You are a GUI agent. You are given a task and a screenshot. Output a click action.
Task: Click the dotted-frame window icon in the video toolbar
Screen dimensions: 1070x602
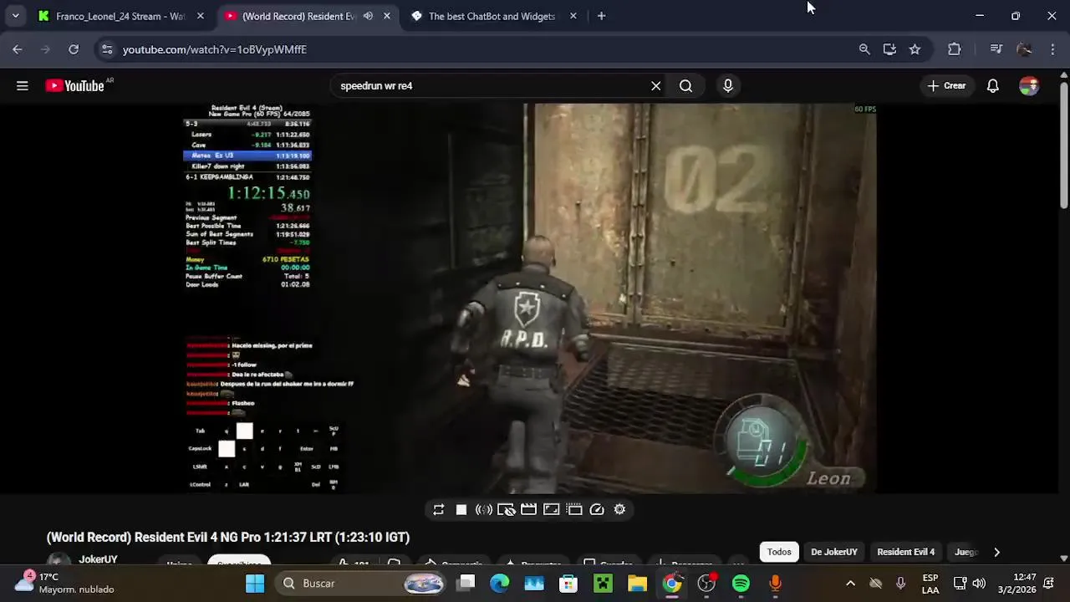[x=573, y=509]
